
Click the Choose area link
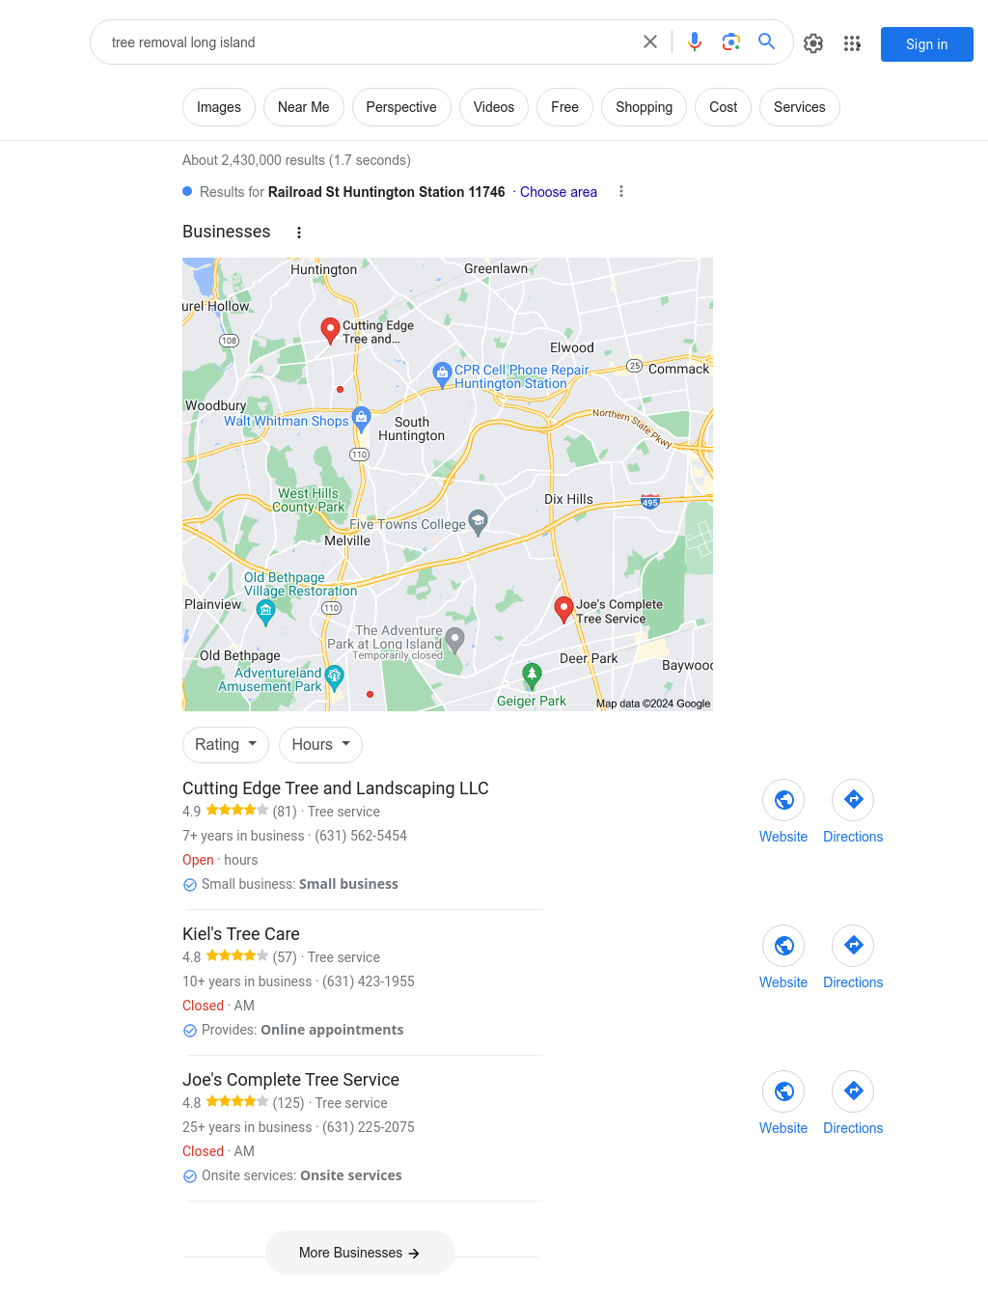point(559,192)
